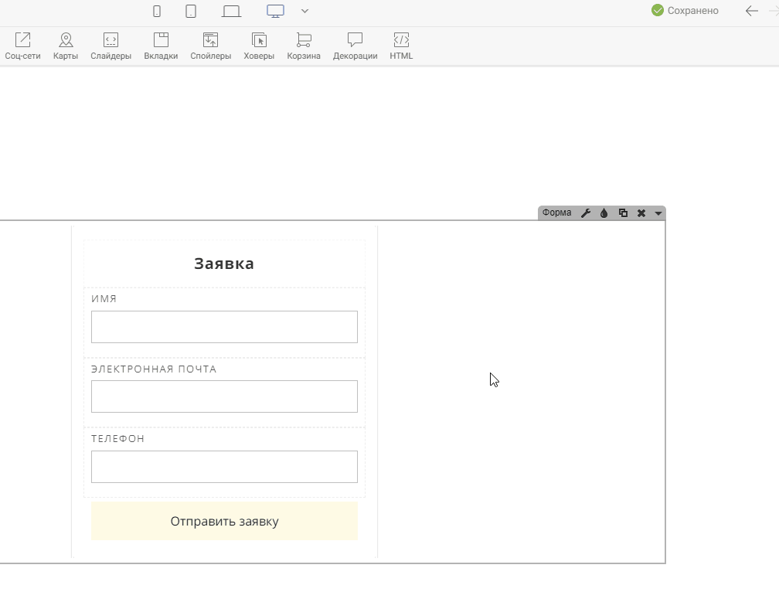This screenshot has width=779, height=592.
Task: Open the Декорации widget
Action: [x=355, y=46]
